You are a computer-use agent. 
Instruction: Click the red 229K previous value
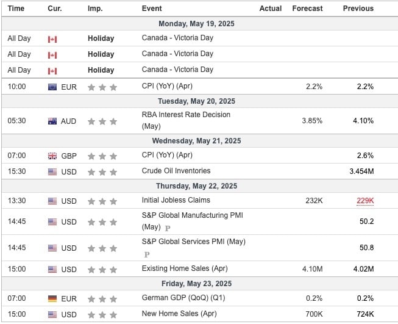[365, 201]
